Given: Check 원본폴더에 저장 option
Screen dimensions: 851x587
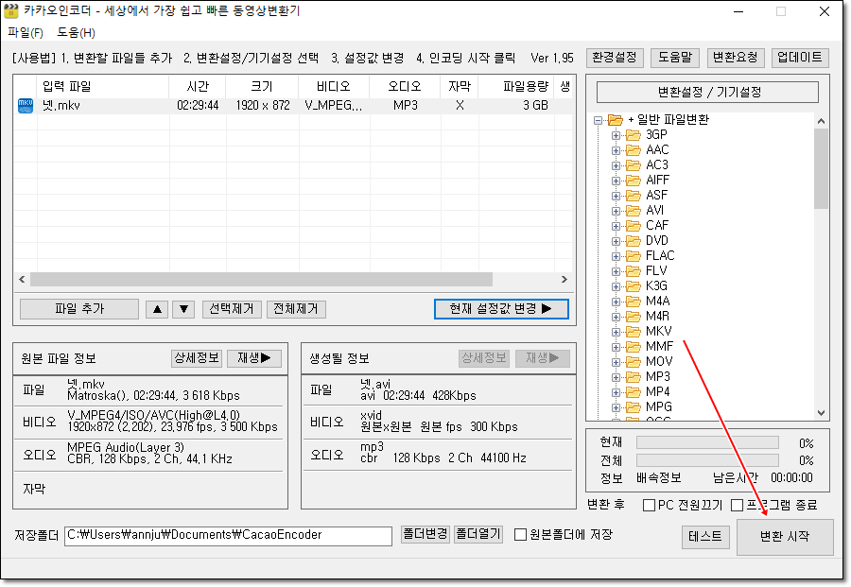Looking at the screenshot, I should click(x=520, y=535).
